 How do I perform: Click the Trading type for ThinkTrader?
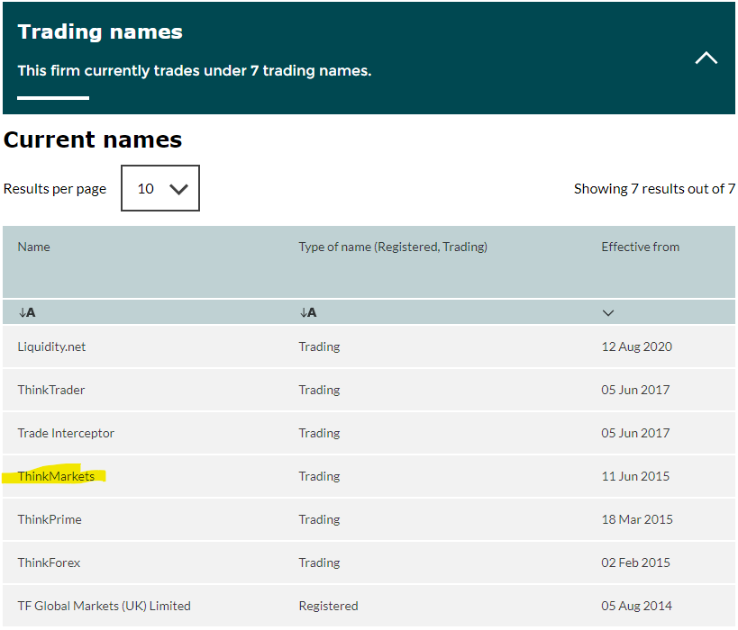319,391
